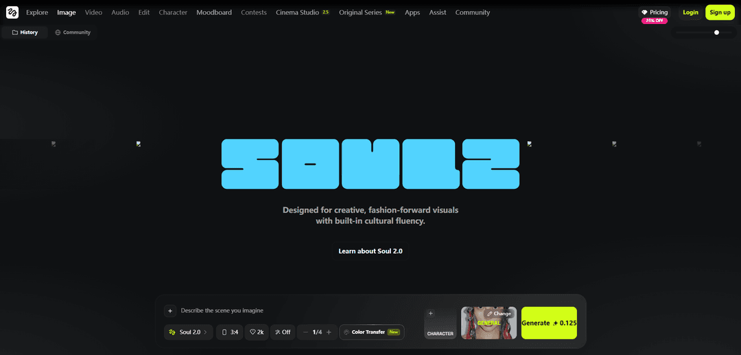Open the top-bar Community menu item
Image resolution: width=741 pixels, height=355 pixels.
click(473, 13)
